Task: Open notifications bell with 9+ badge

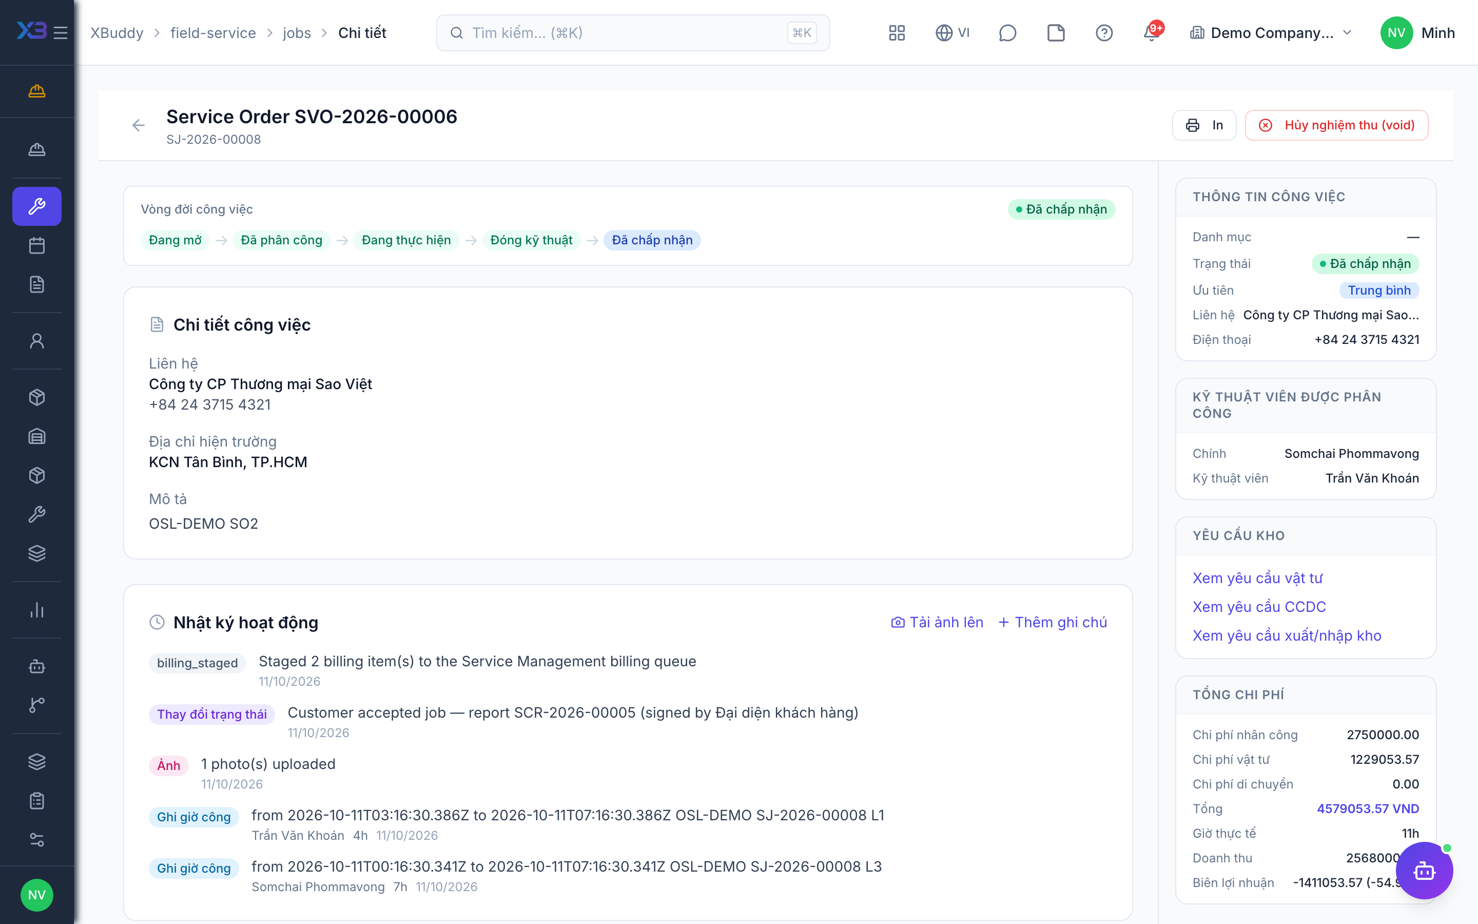Action: point(1152,32)
